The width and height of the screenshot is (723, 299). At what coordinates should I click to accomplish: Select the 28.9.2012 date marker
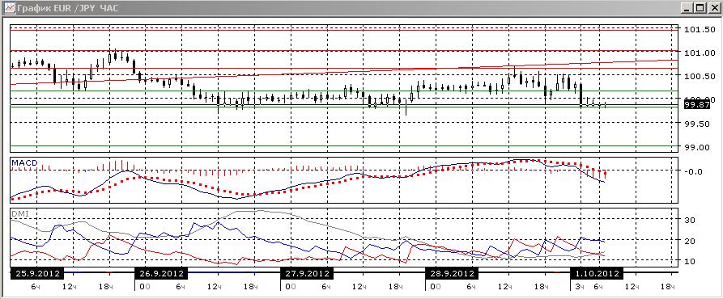(x=452, y=274)
